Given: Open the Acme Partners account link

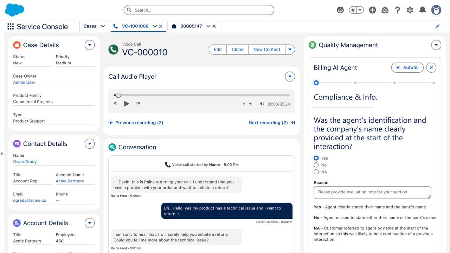Looking at the screenshot, I should tap(70, 181).
